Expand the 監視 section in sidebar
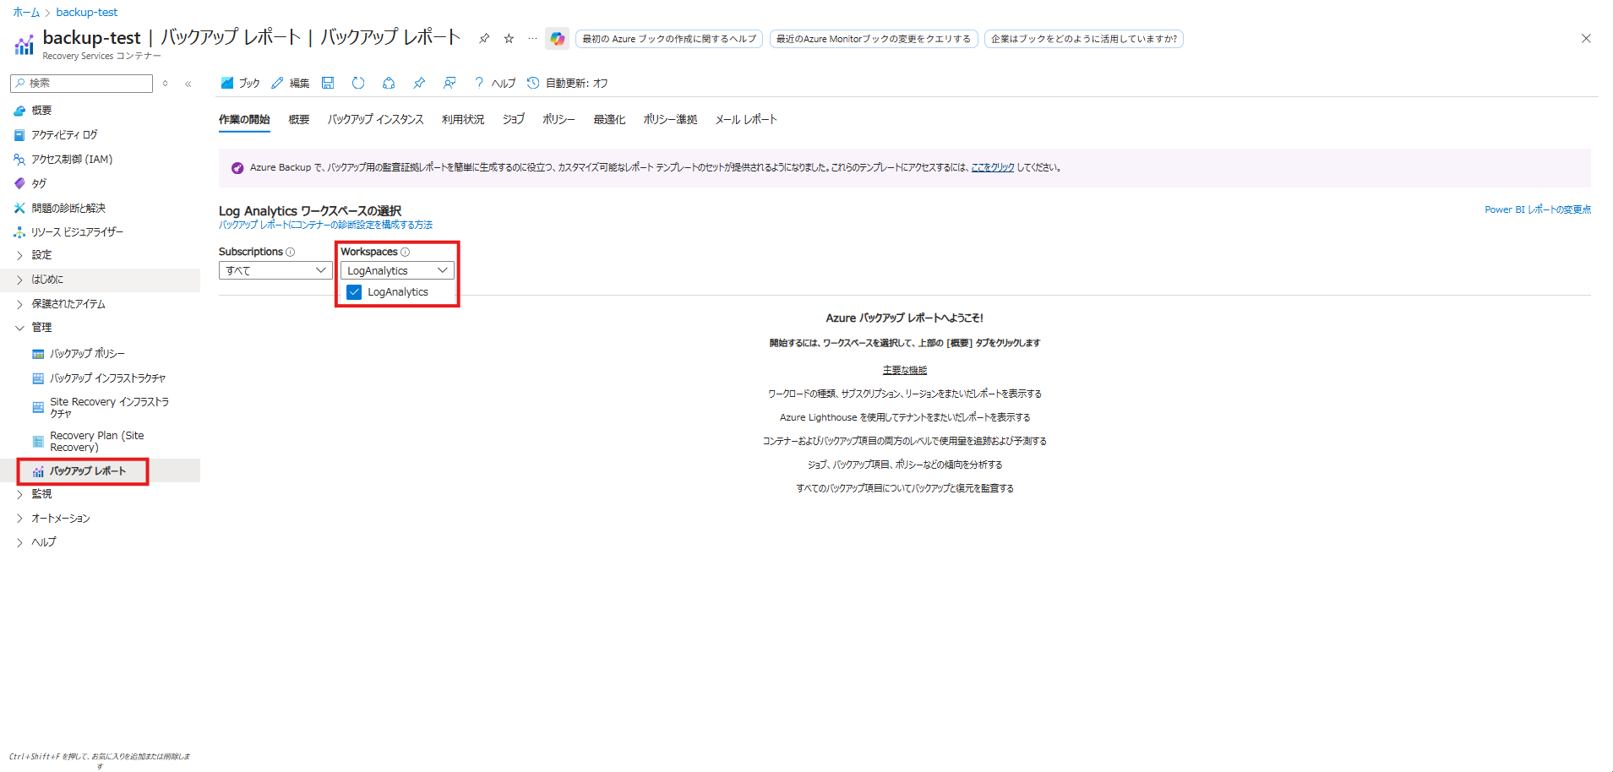This screenshot has width=1613, height=772. click(41, 494)
